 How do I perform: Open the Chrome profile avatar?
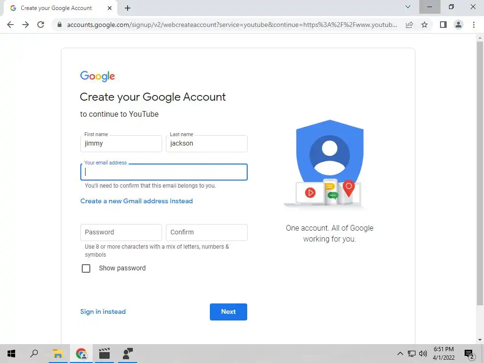[458, 25]
